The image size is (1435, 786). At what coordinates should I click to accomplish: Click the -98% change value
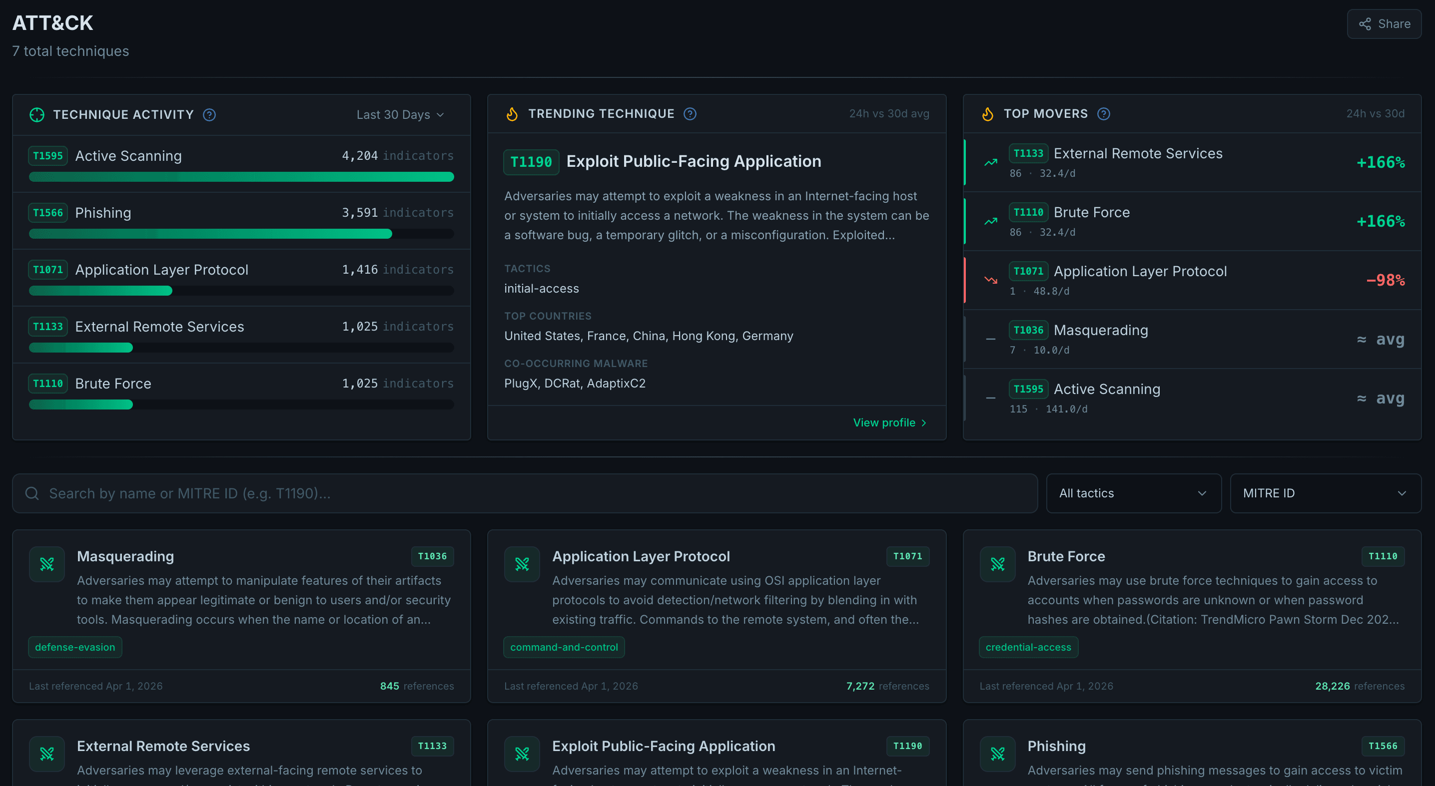1385,280
